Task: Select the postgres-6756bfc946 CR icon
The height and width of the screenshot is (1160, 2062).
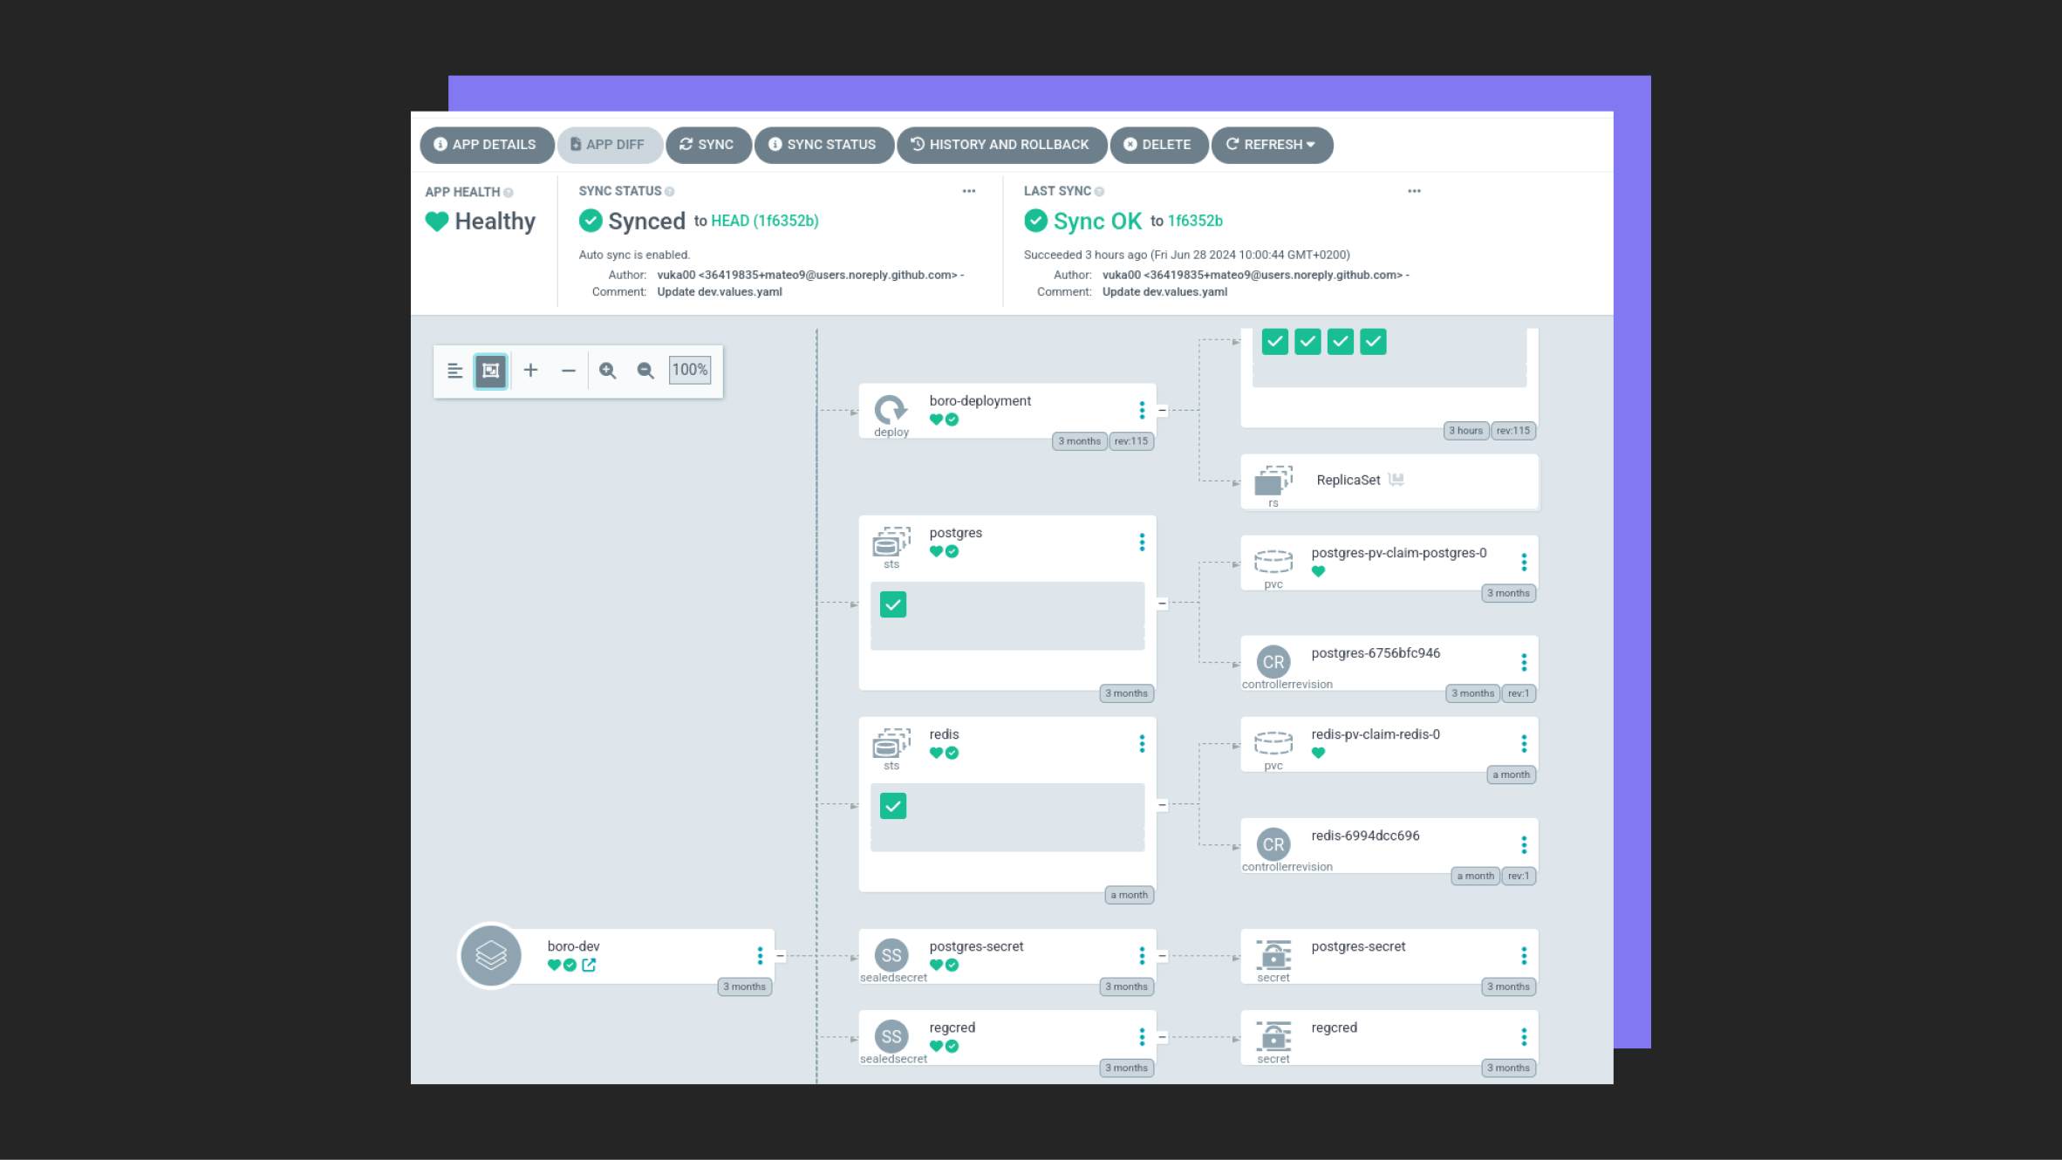Action: tap(1273, 662)
